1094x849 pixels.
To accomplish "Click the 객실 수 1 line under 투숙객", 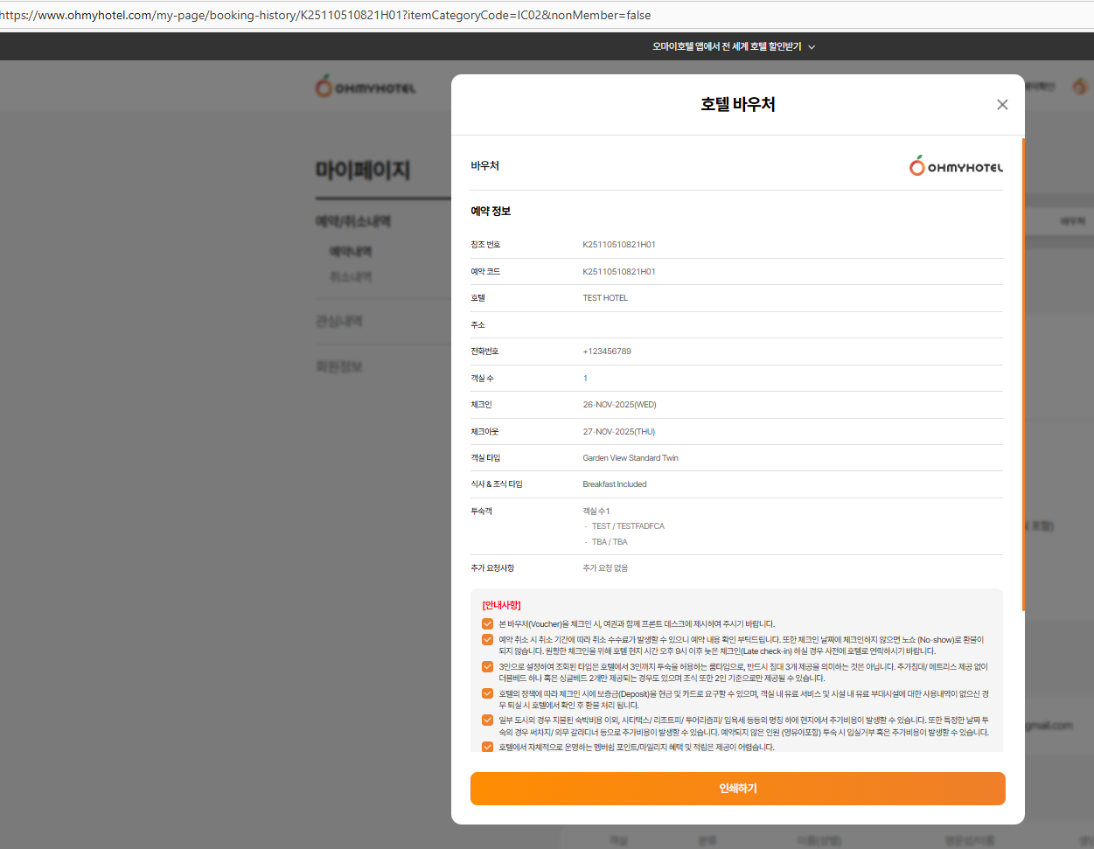I will point(596,511).
